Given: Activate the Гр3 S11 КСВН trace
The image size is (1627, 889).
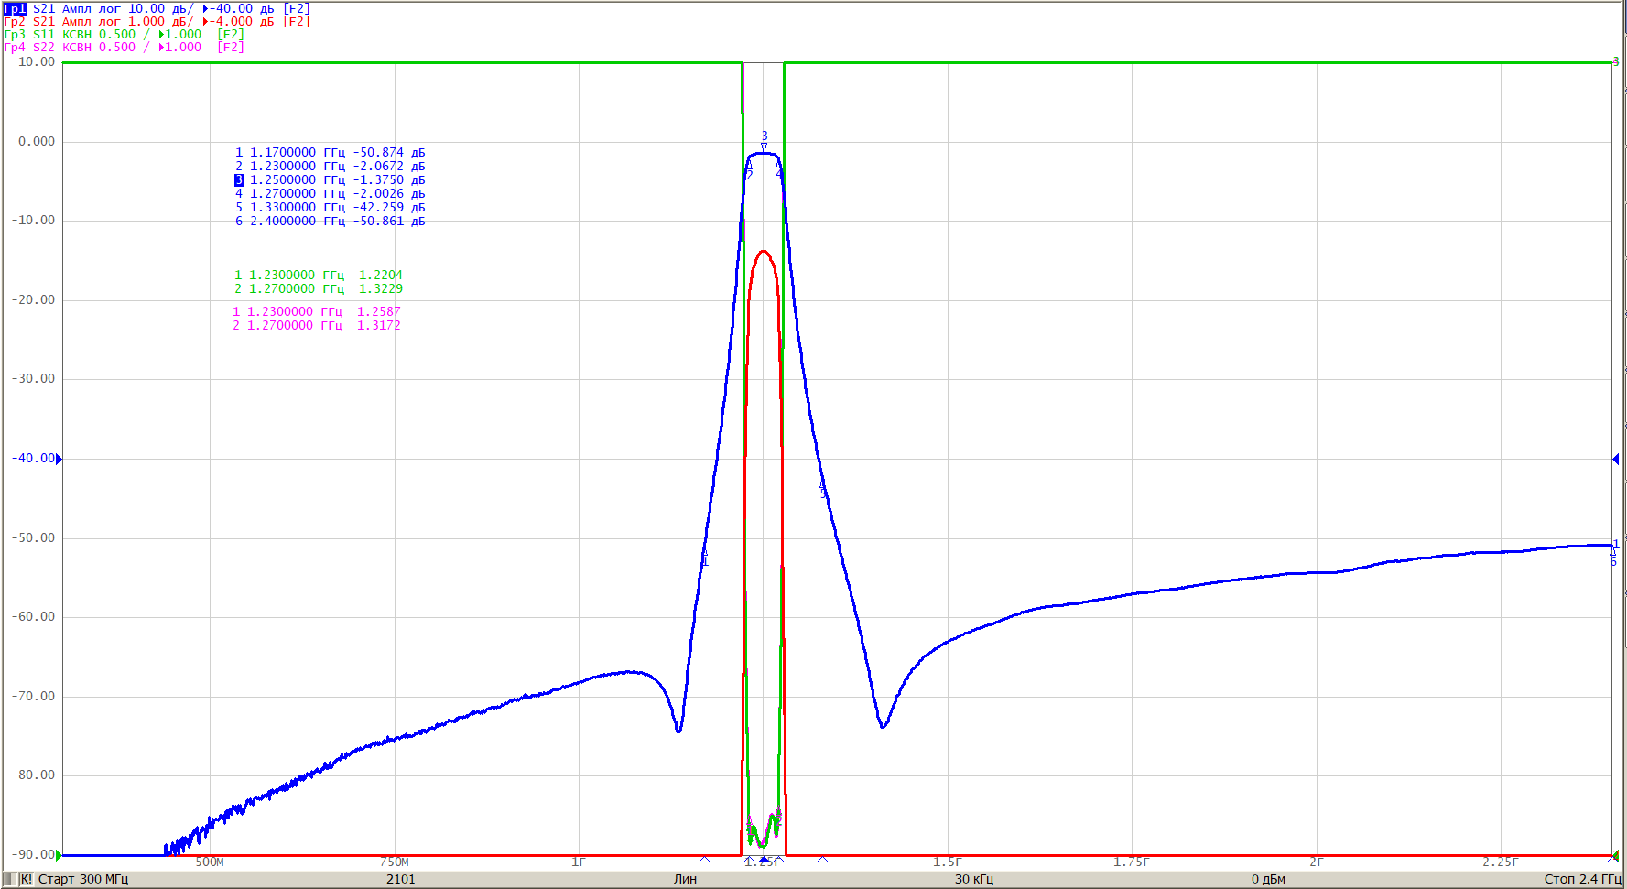Looking at the screenshot, I should click(124, 34).
